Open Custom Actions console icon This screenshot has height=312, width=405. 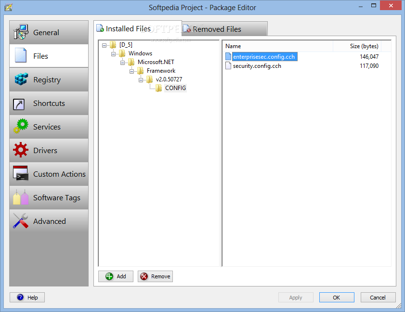click(x=20, y=173)
